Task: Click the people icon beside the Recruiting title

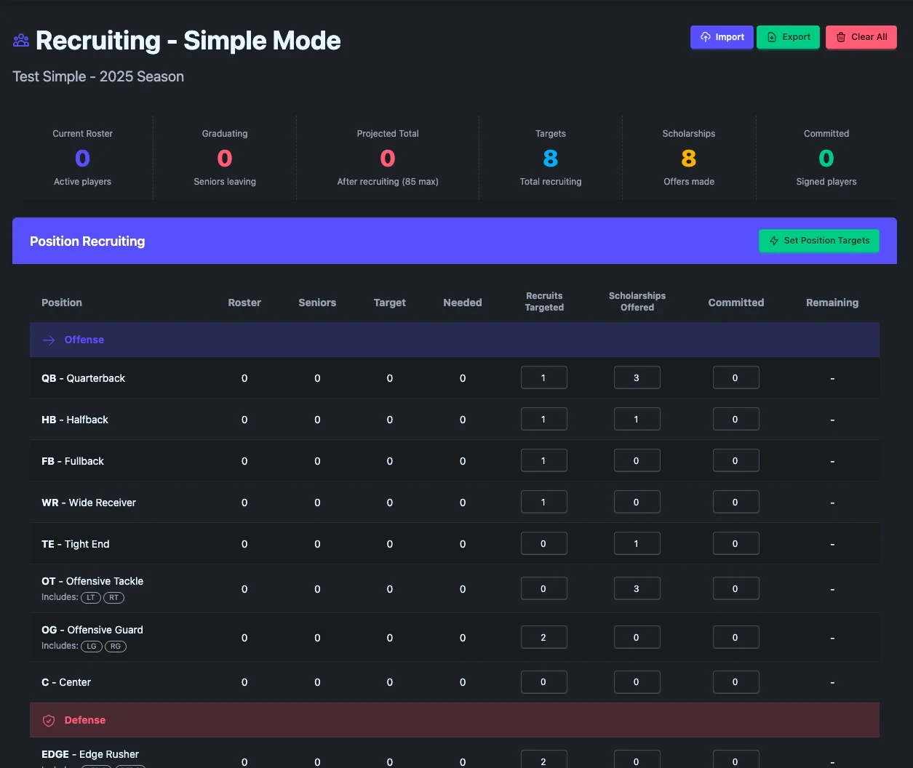Action: [x=20, y=40]
